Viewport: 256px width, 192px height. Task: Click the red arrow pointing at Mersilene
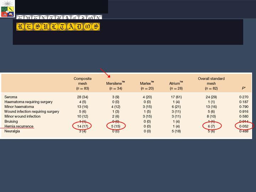[105, 73]
